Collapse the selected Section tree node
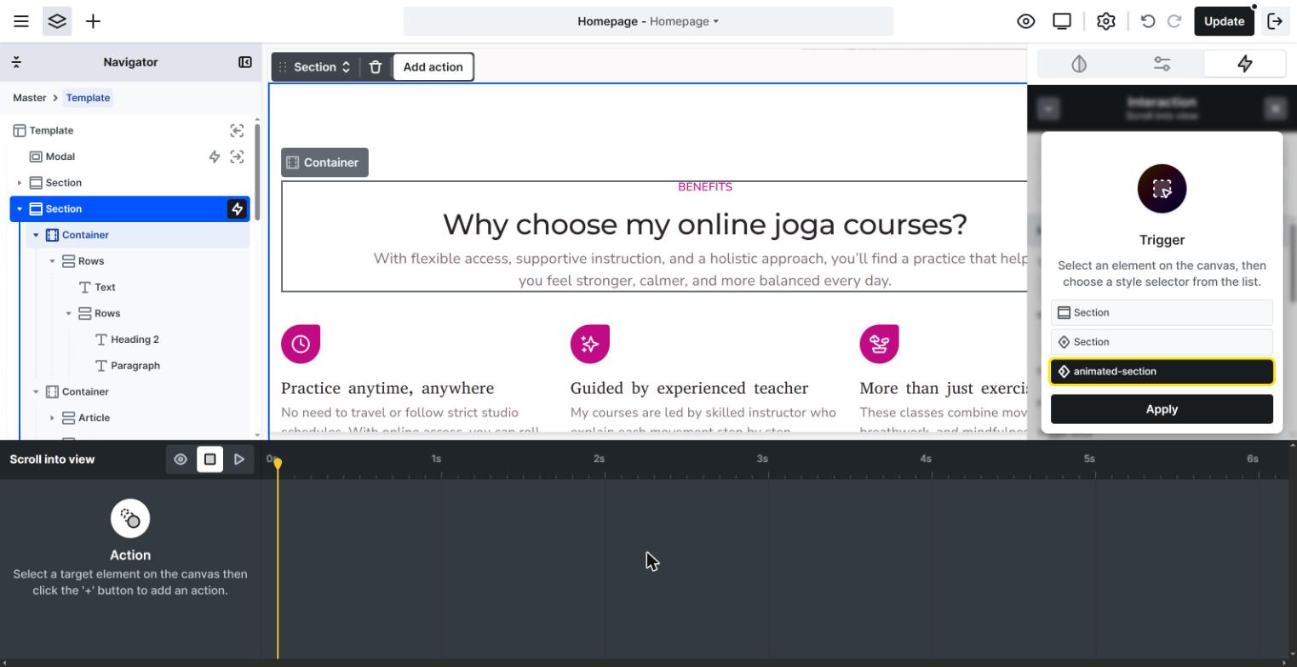 (x=20, y=209)
